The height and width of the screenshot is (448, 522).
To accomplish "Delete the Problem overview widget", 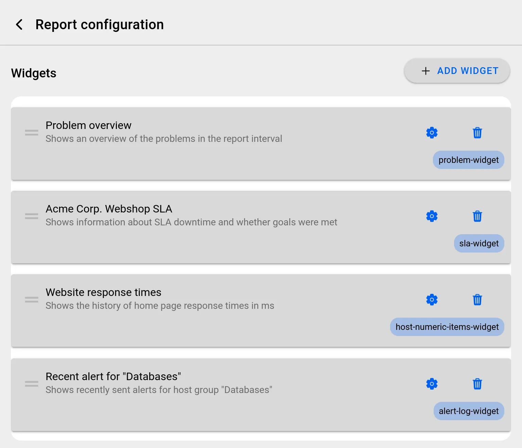I will (477, 133).
